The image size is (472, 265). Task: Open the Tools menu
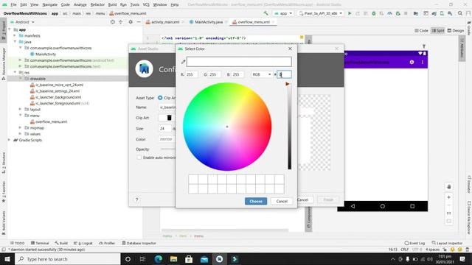(x=135, y=4)
